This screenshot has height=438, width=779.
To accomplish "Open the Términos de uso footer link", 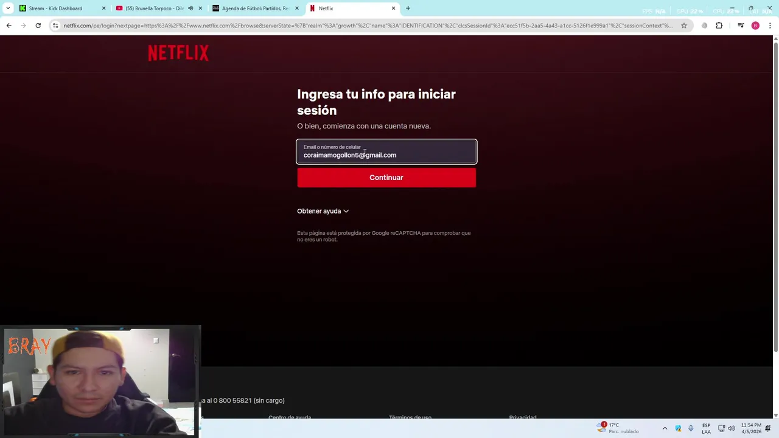I will 410,417.
